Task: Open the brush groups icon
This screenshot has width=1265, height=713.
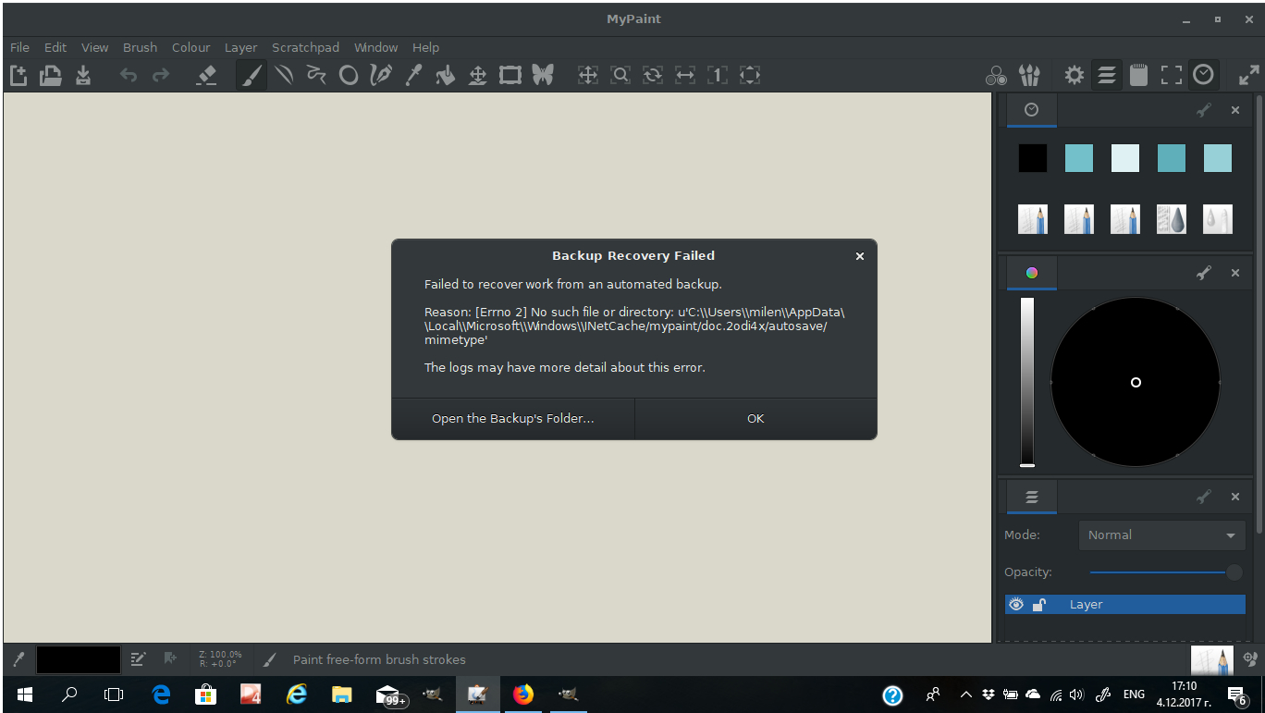Action: [x=1028, y=75]
